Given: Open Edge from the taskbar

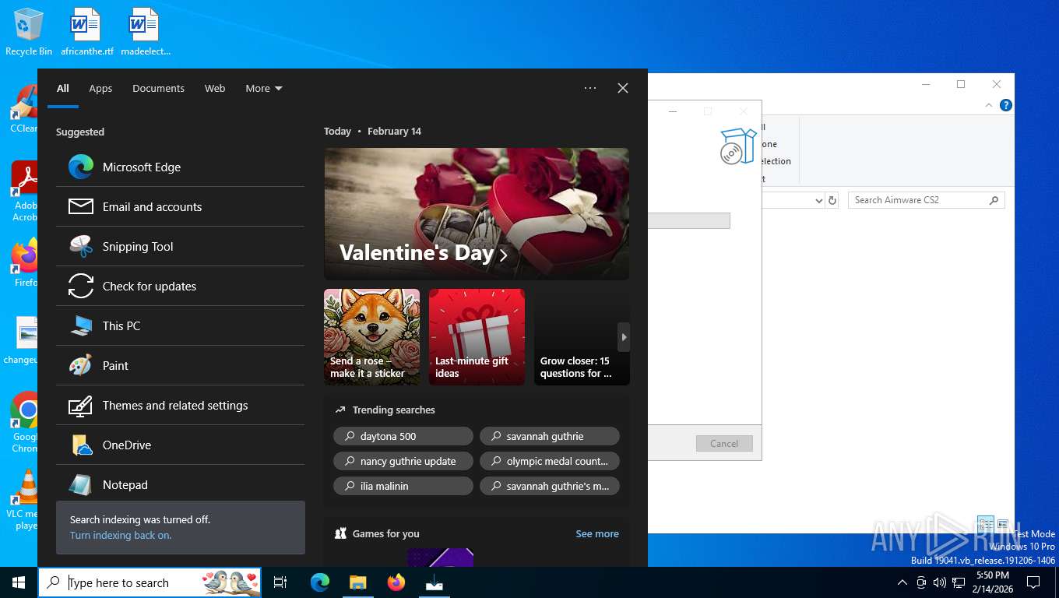Looking at the screenshot, I should pos(320,582).
